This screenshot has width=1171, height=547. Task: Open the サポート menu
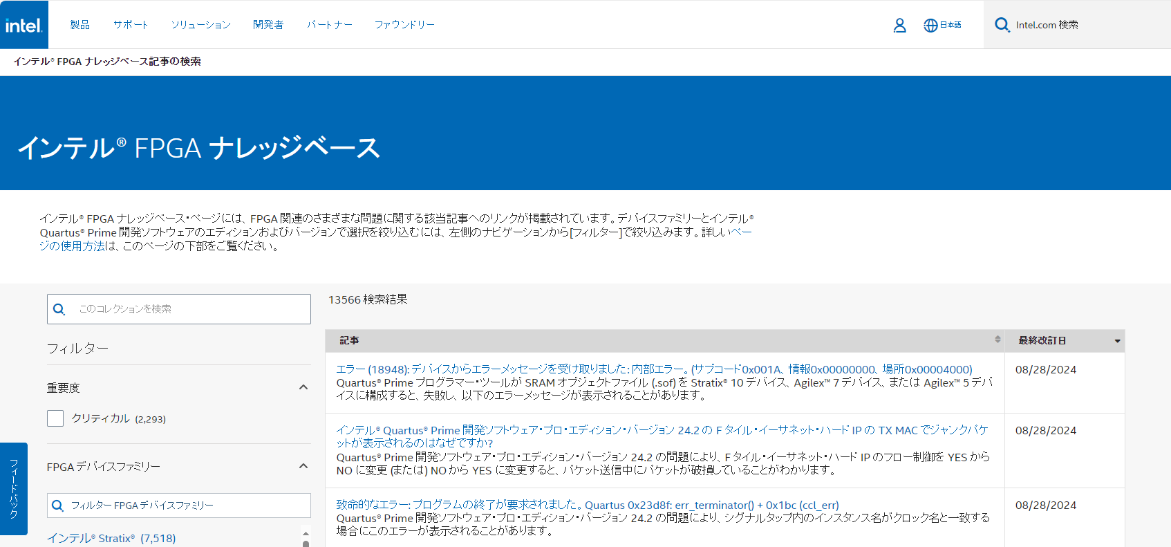pyautogui.click(x=131, y=25)
